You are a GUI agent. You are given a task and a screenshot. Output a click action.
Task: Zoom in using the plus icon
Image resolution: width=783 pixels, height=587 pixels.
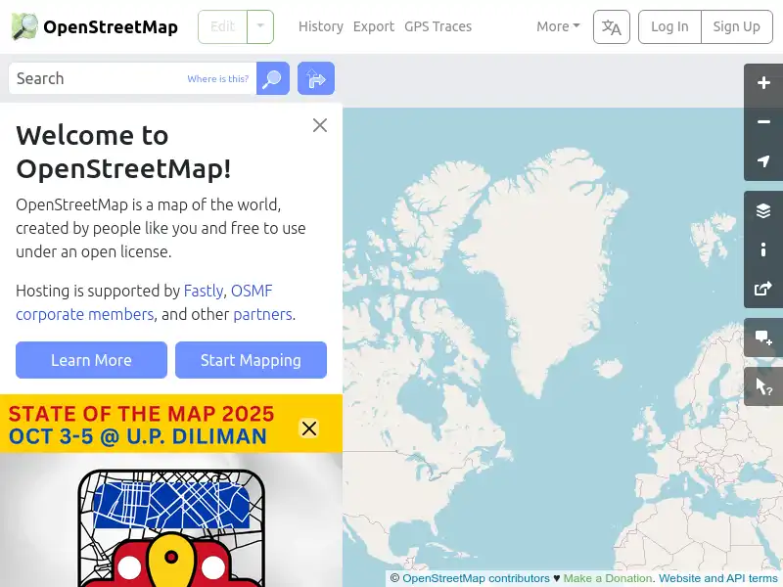pyautogui.click(x=762, y=83)
